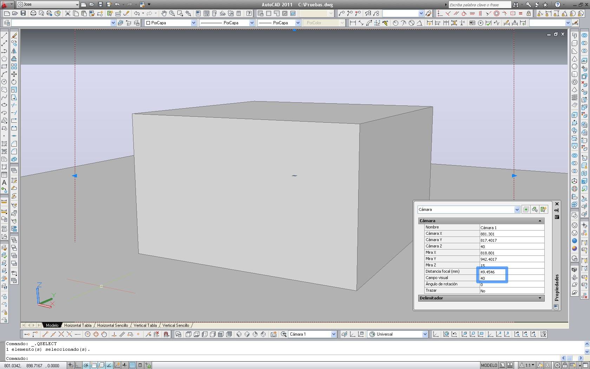Select the Rotate tool in Modify toolbar
This screenshot has width=590, height=369.
[x=14, y=82]
